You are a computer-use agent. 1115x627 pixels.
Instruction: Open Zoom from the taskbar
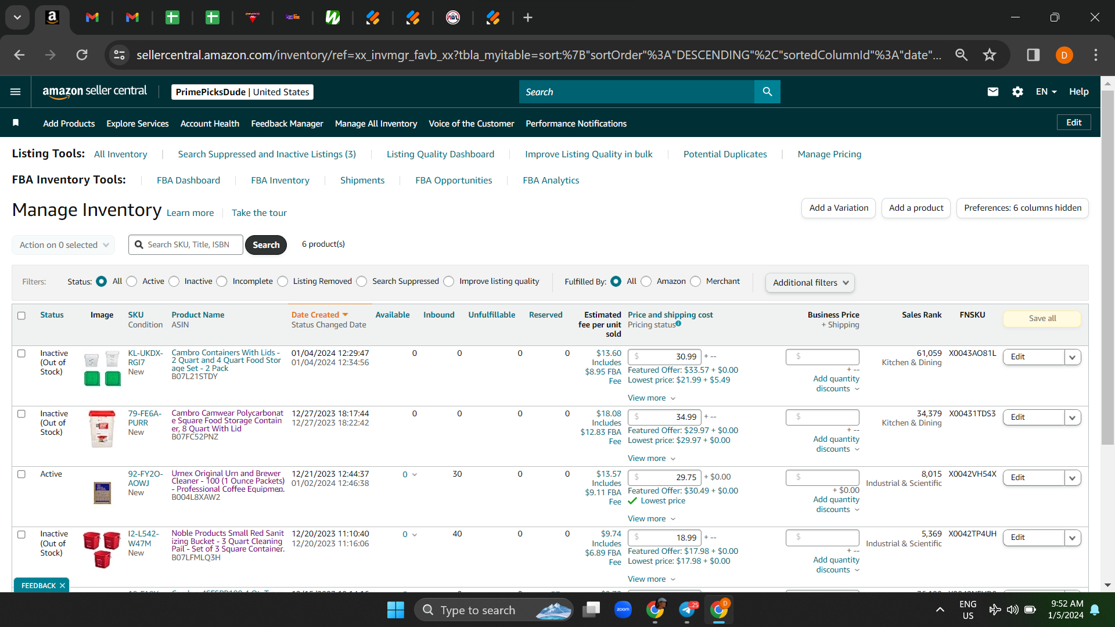point(623,610)
